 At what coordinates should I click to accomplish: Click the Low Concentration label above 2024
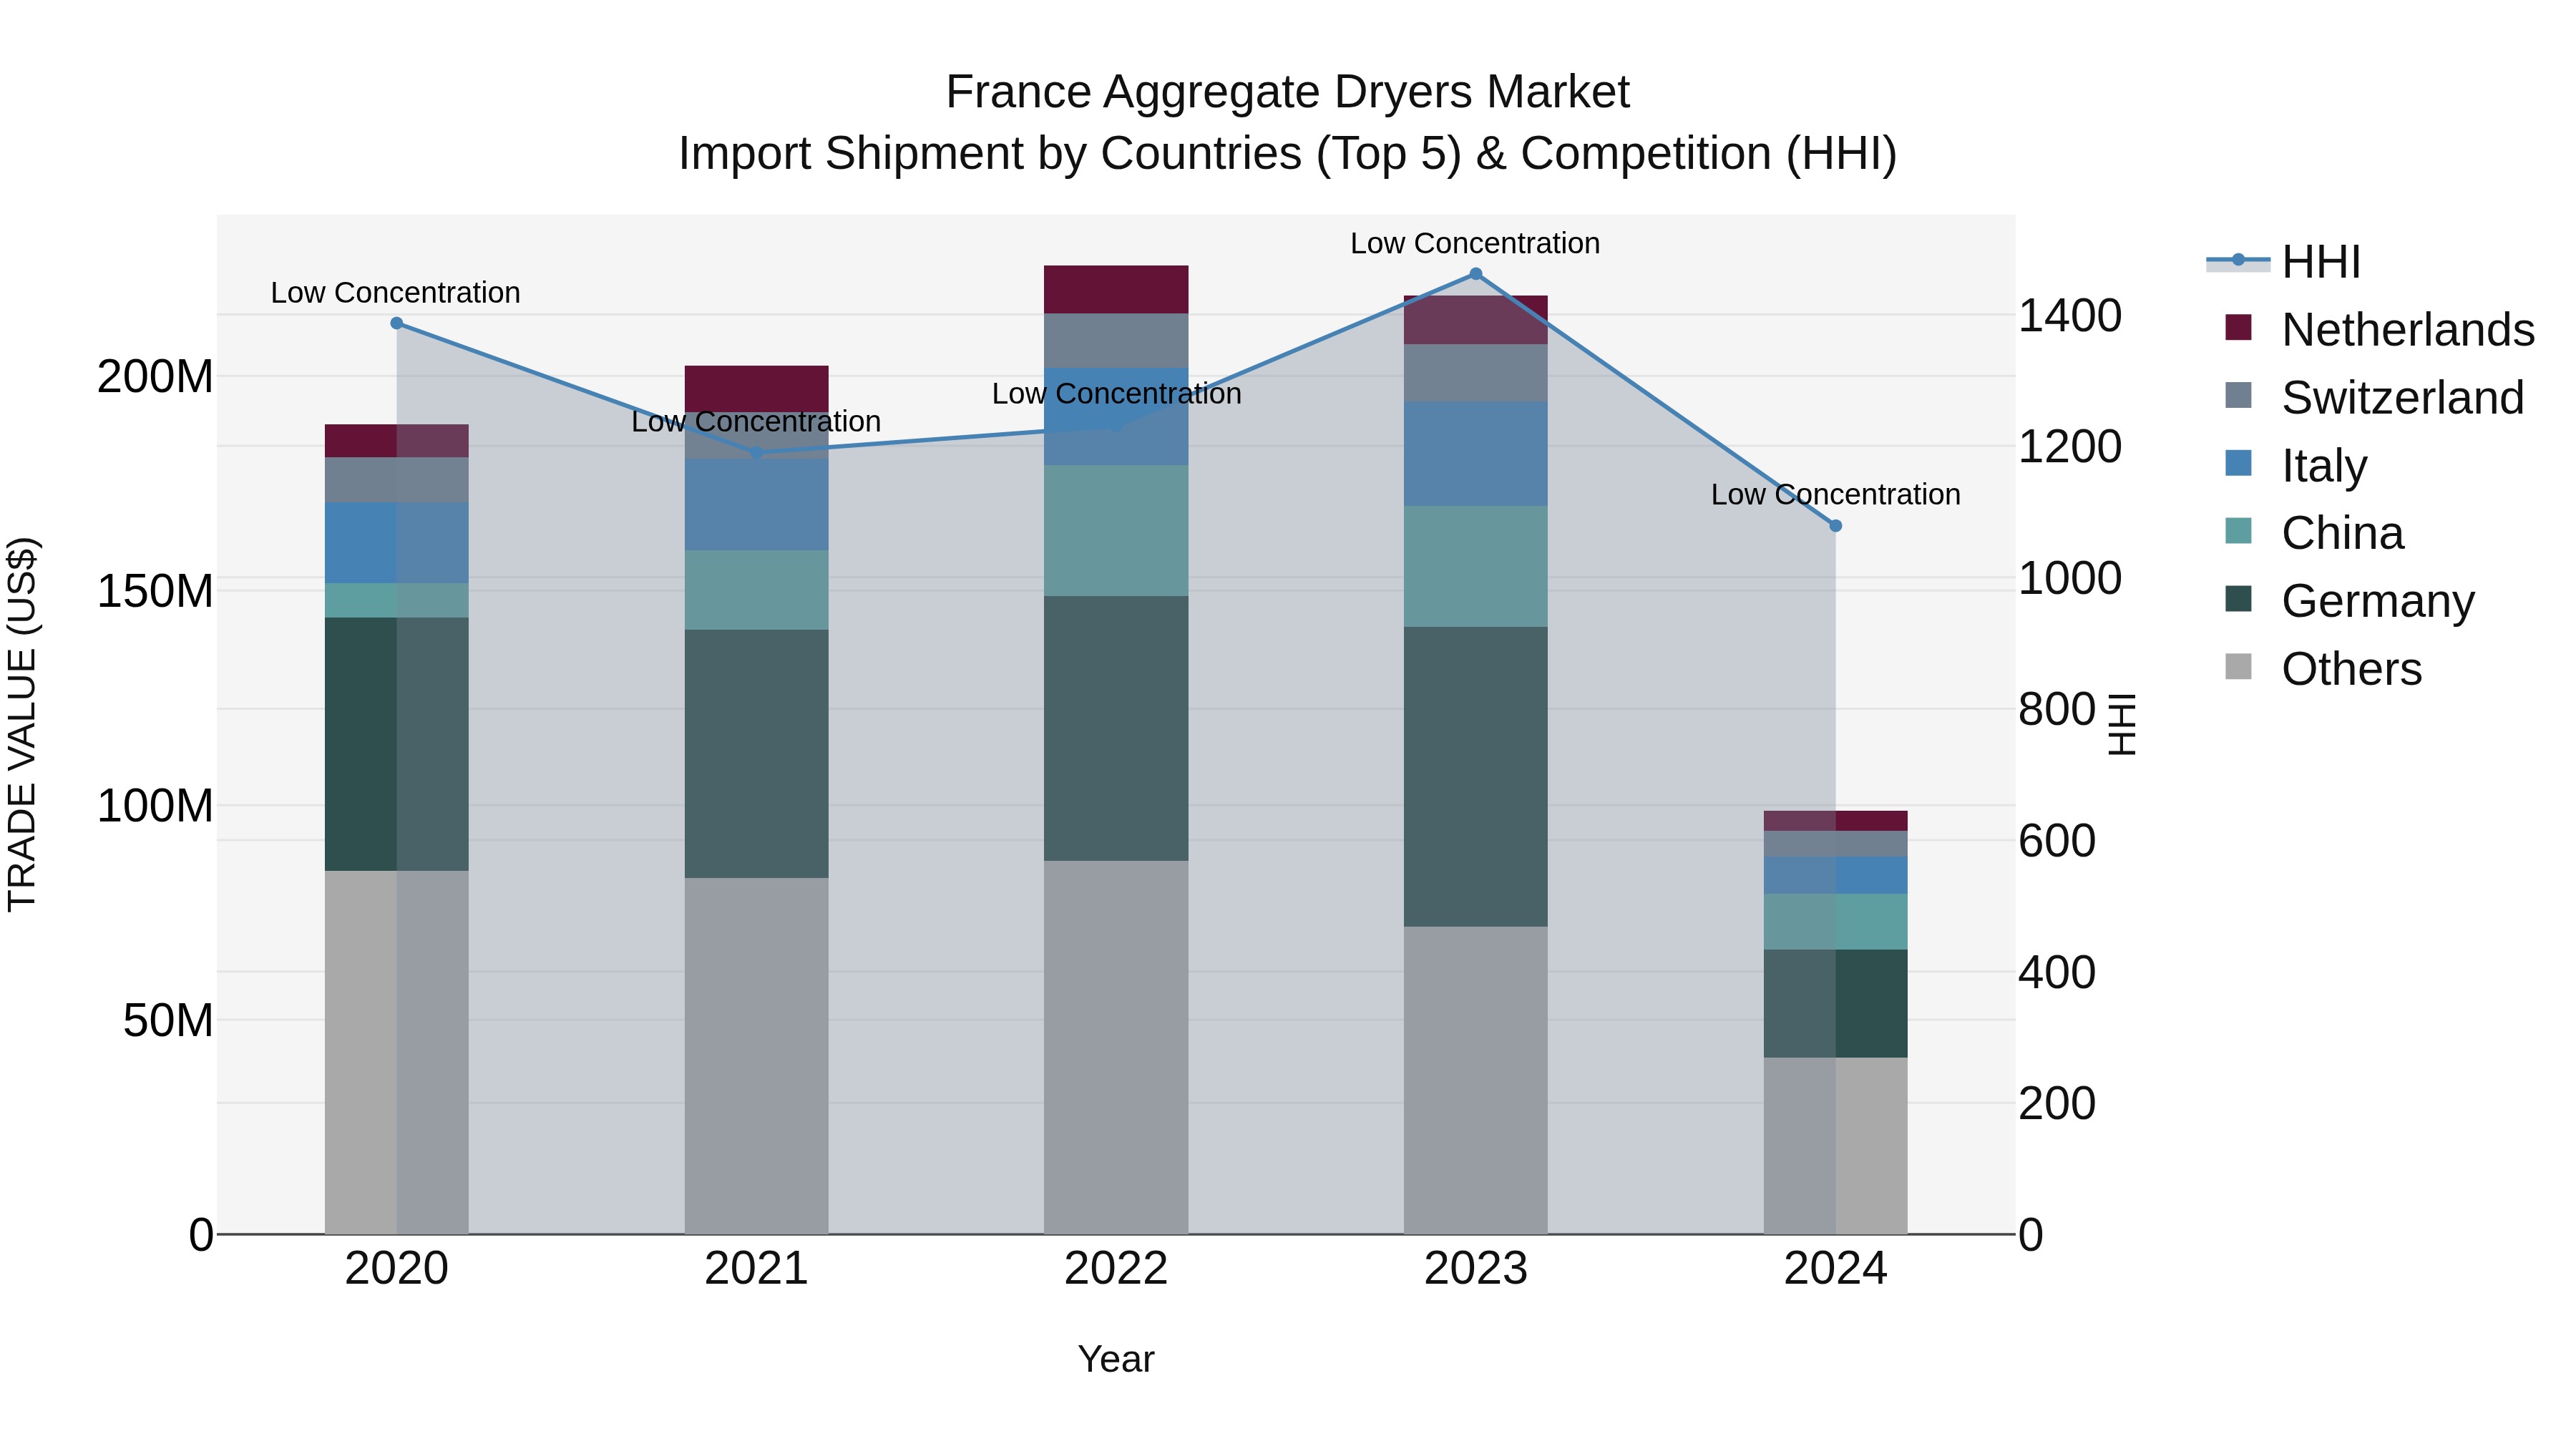pos(1836,495)
